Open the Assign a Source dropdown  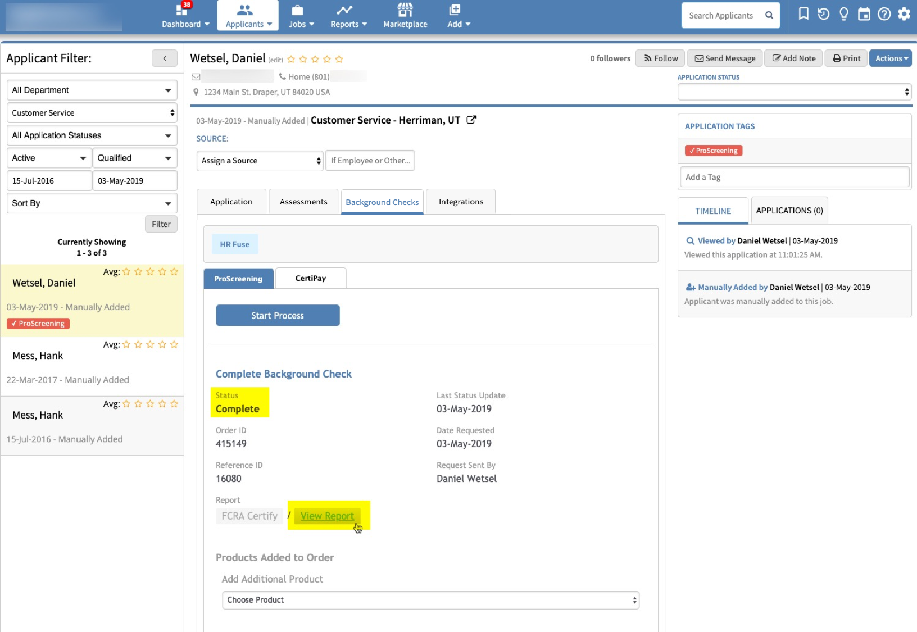(x=260, y=161)
